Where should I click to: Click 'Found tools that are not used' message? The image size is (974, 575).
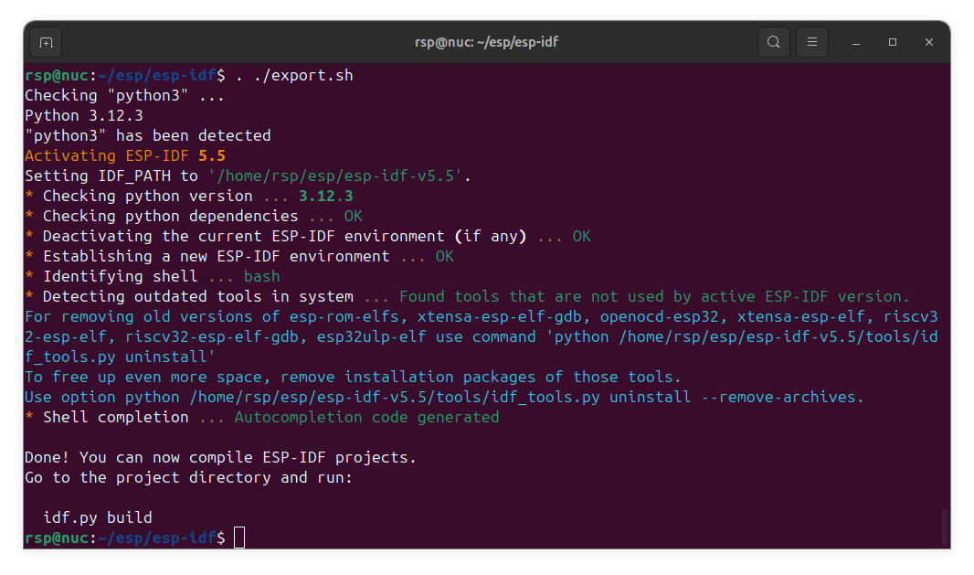(654, 296)
